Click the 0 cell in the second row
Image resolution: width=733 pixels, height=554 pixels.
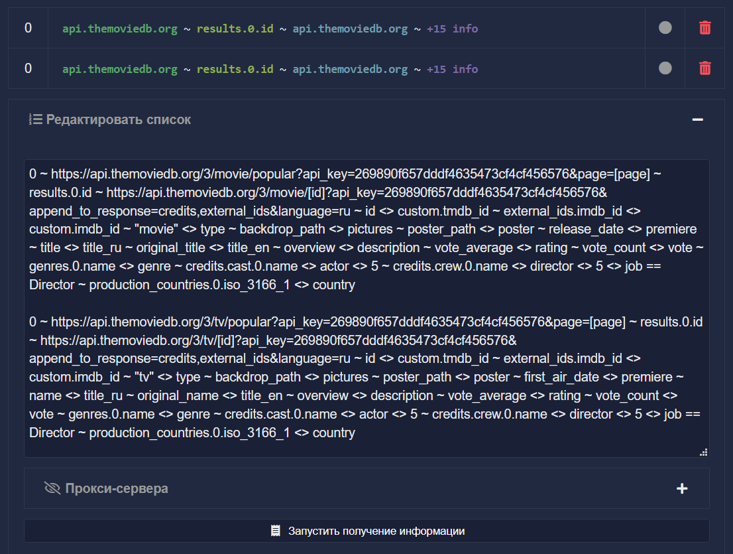tap(28, 68)
